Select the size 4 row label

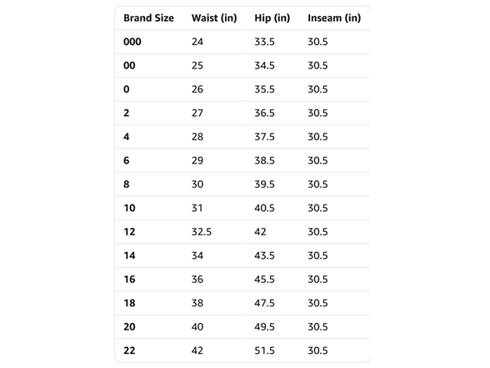click(127, 137)
